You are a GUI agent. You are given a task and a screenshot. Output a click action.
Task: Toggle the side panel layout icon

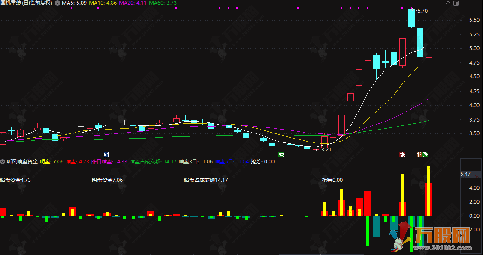(456, 3)
